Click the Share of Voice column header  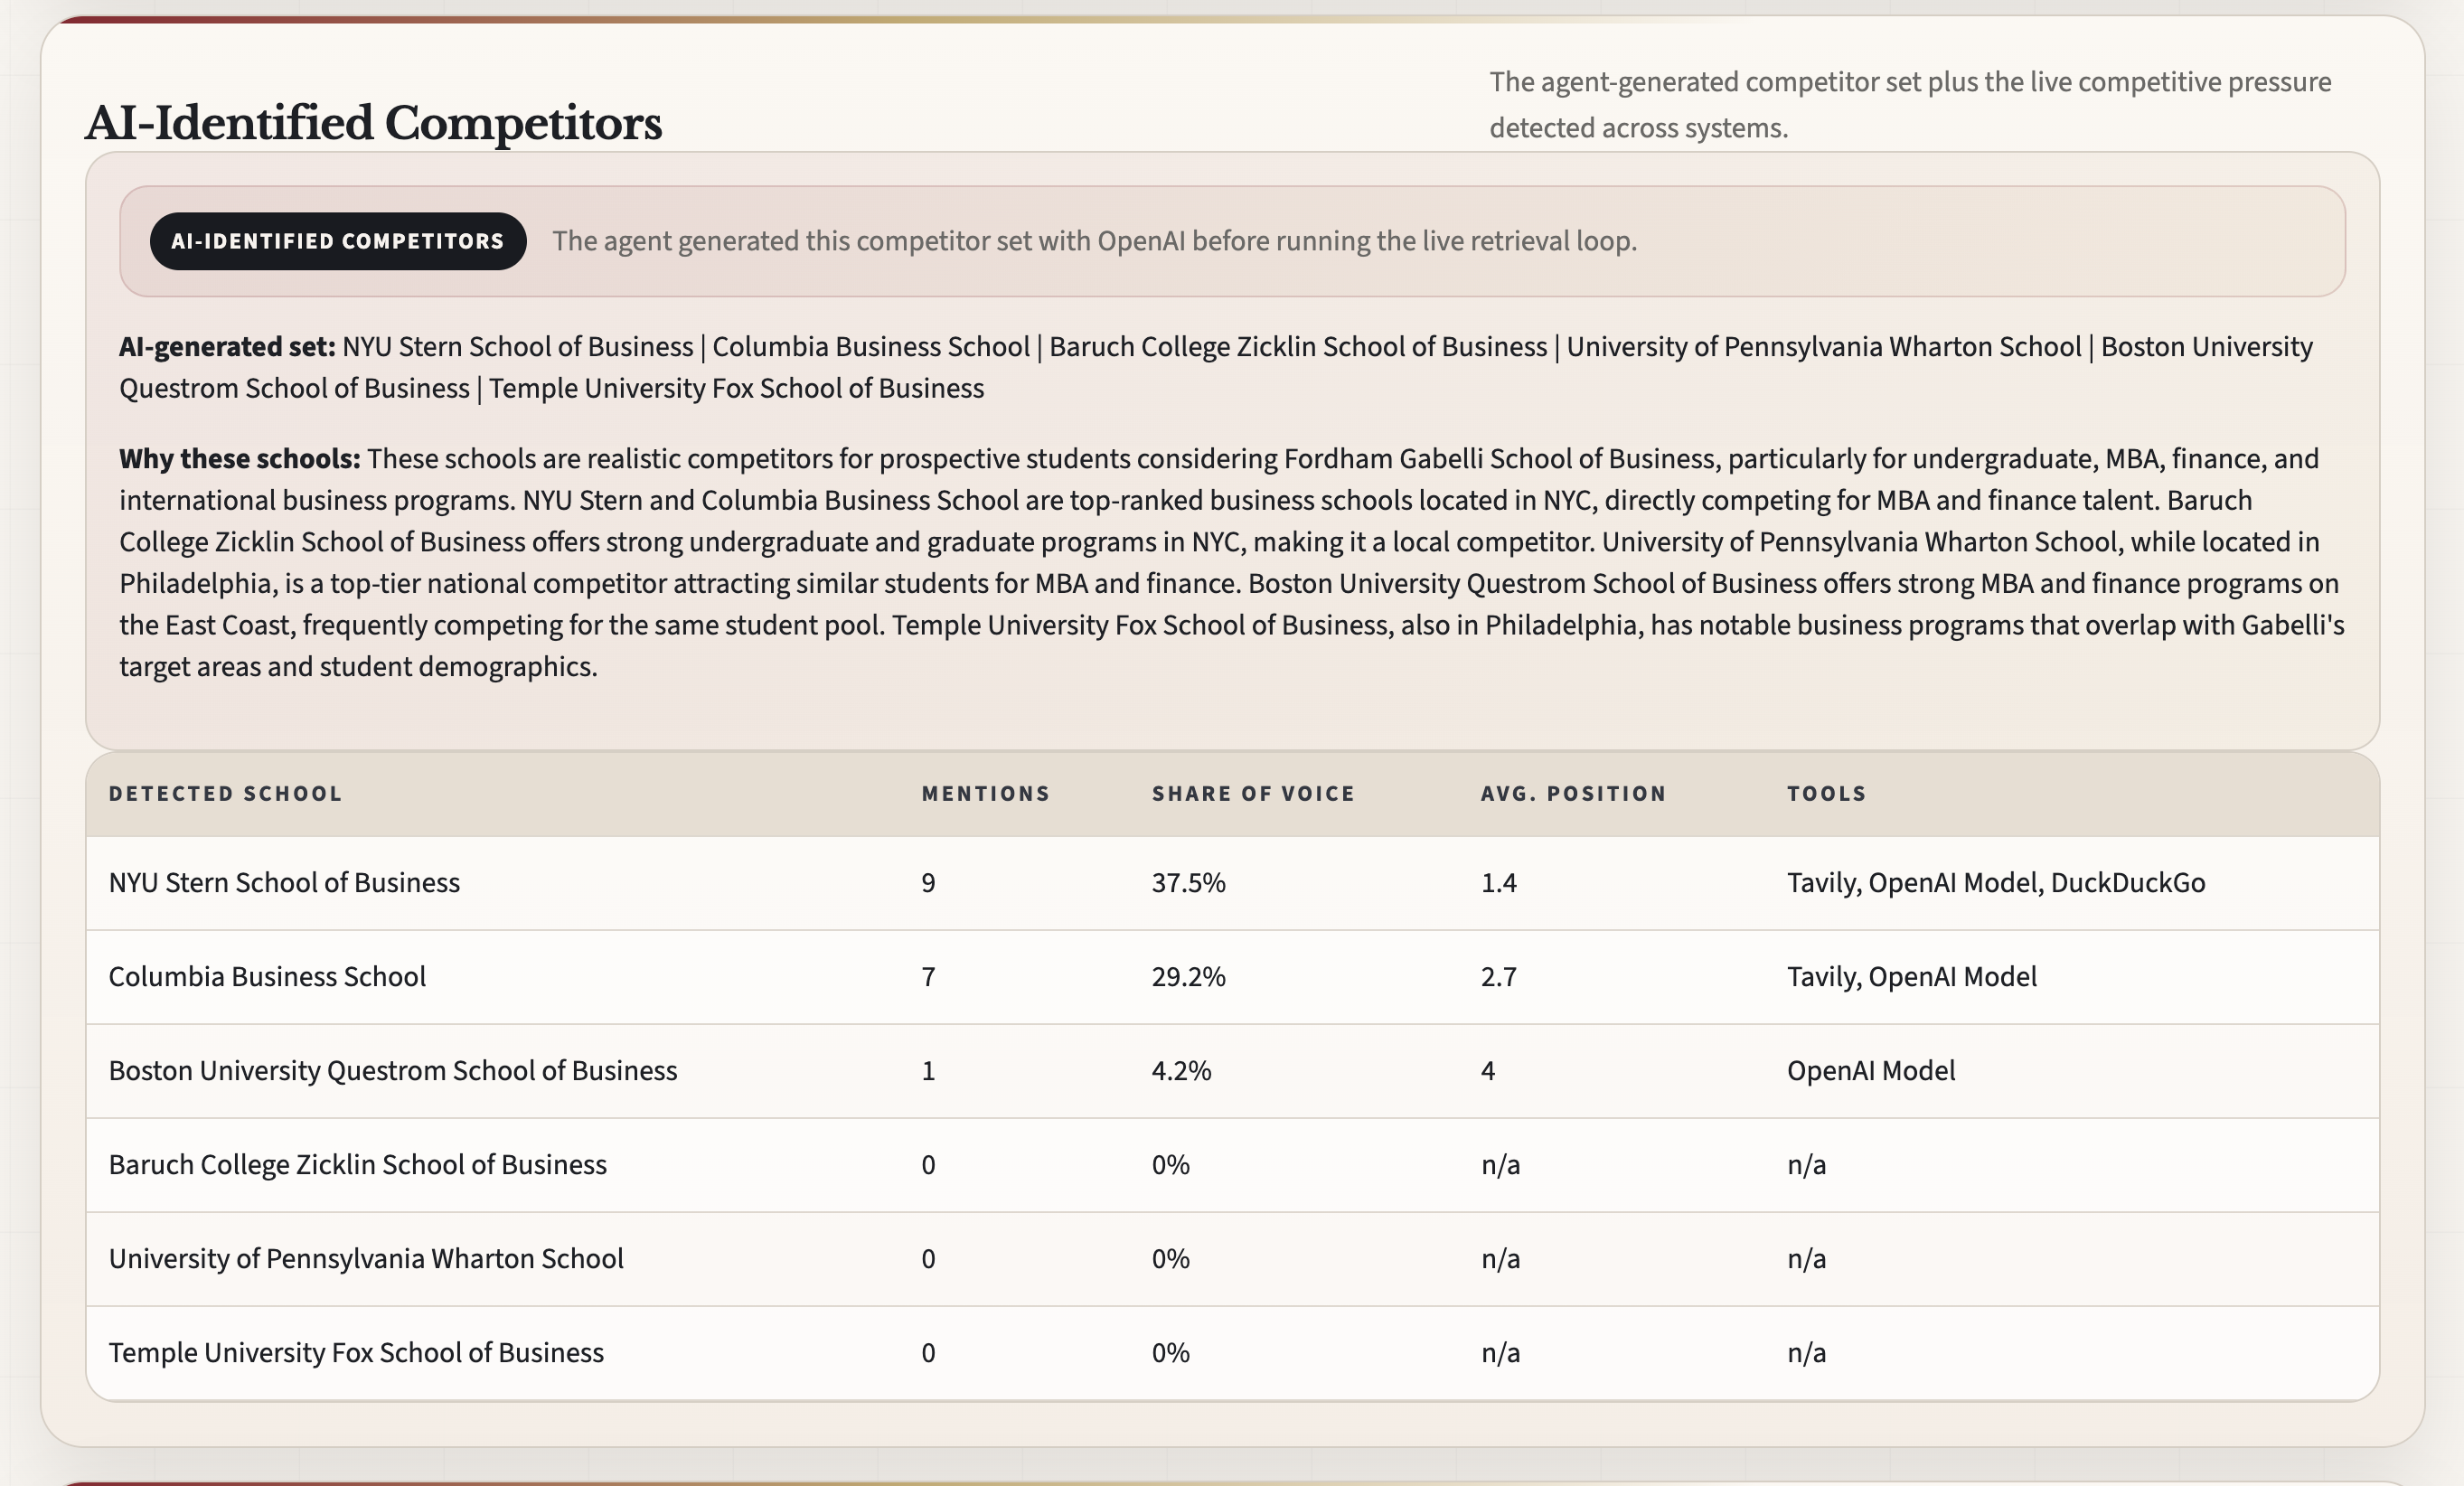coord(1253,793)
